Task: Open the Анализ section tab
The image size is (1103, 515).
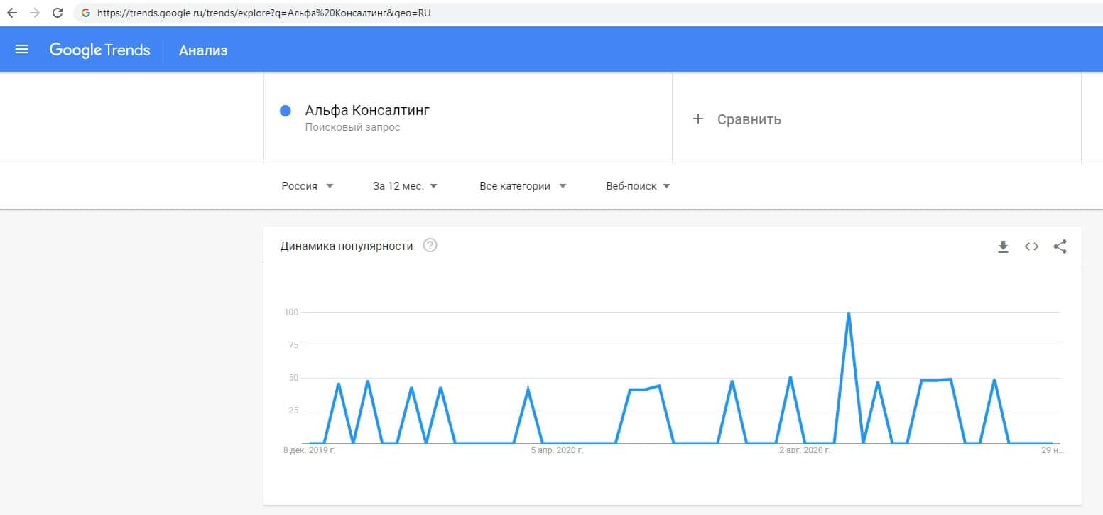Action: tap(203, 50)
